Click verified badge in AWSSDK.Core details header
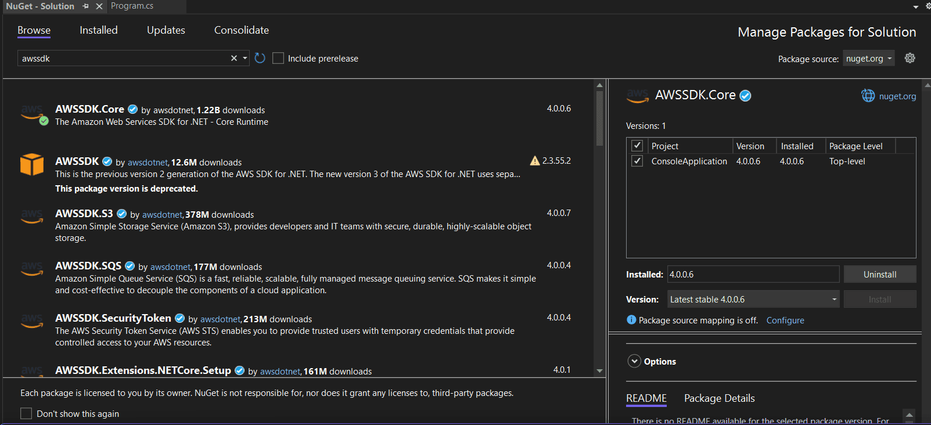 point(745,96)
